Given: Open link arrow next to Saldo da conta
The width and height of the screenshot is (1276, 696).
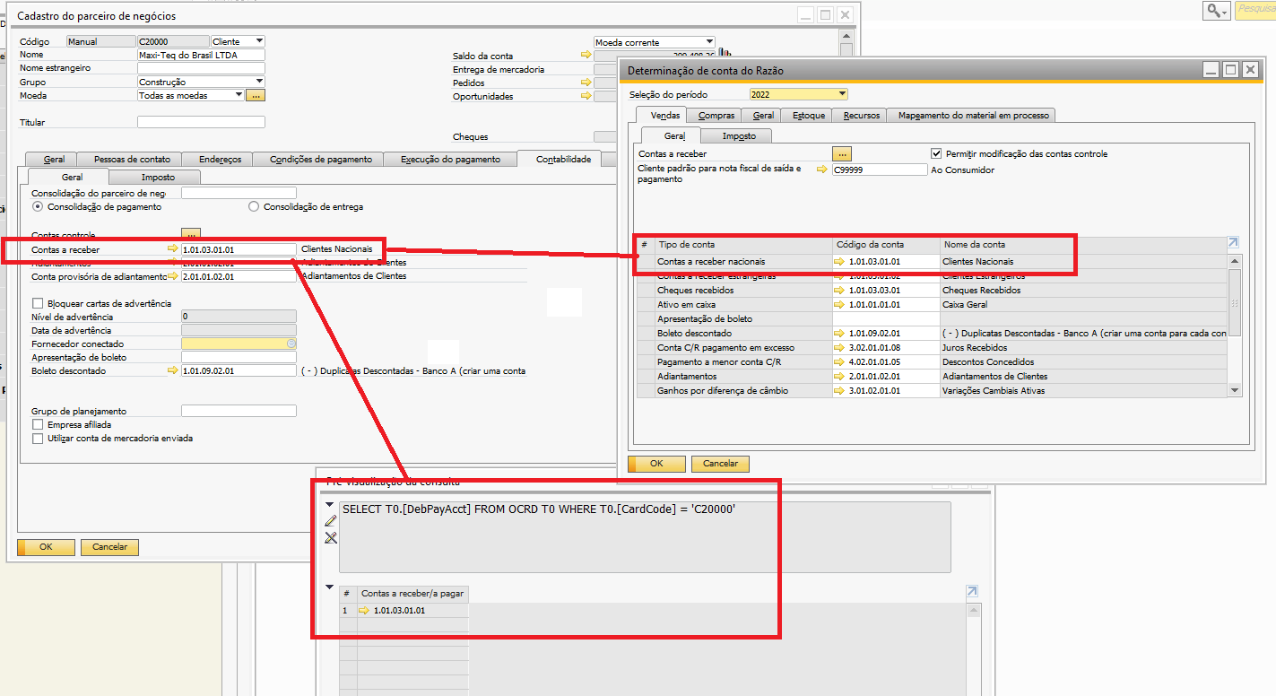Looking at the screenshot, I should tap(586, 56).
